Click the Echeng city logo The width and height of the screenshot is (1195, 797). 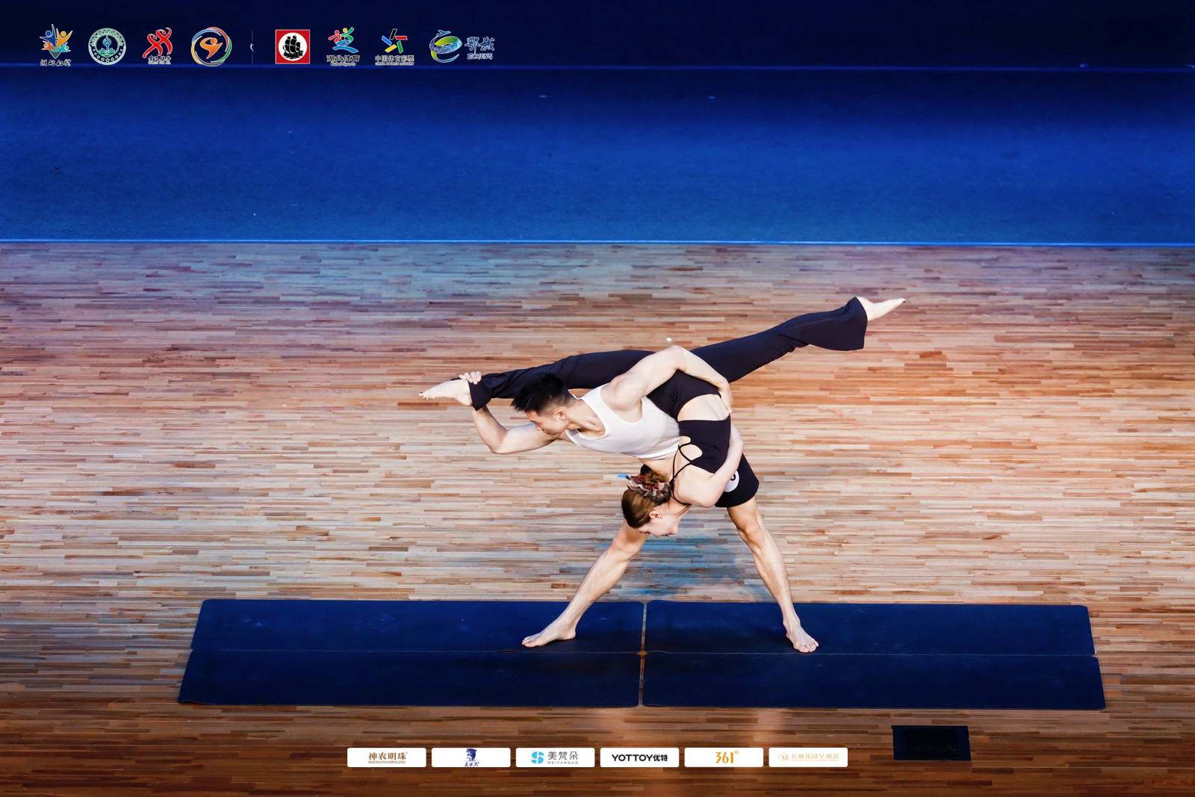pos(461,46)
